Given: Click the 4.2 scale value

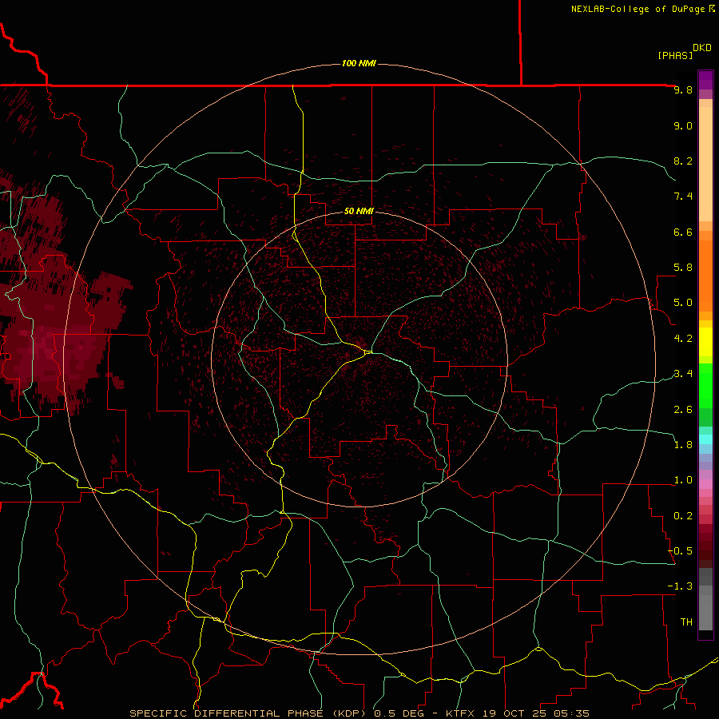Looking at the screenshot, I should (x=683, y=339).
